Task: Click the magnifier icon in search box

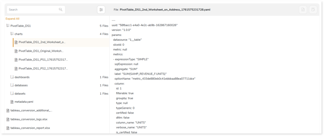Action: pos(61,10)
